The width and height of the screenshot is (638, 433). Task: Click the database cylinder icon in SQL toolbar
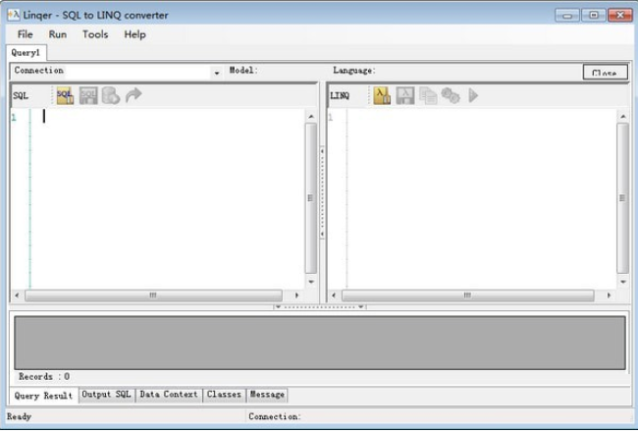(x=111, y=95)
